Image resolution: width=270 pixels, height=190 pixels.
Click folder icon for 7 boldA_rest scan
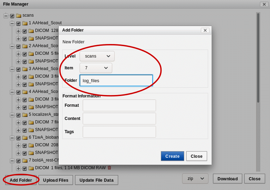(25, 161)
